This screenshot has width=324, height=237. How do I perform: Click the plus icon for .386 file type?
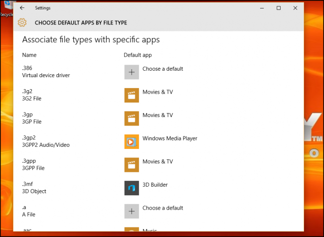132,72
